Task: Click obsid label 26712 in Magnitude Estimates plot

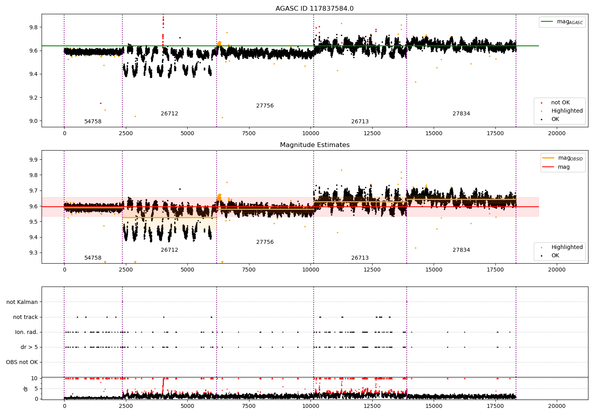Action: tap(169, 250)
